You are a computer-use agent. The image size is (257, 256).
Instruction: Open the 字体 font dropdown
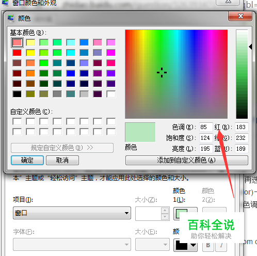[72, 244]
